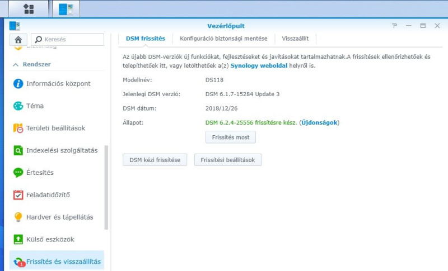
Task: Open the Újdonságok link
Action: 319,122
